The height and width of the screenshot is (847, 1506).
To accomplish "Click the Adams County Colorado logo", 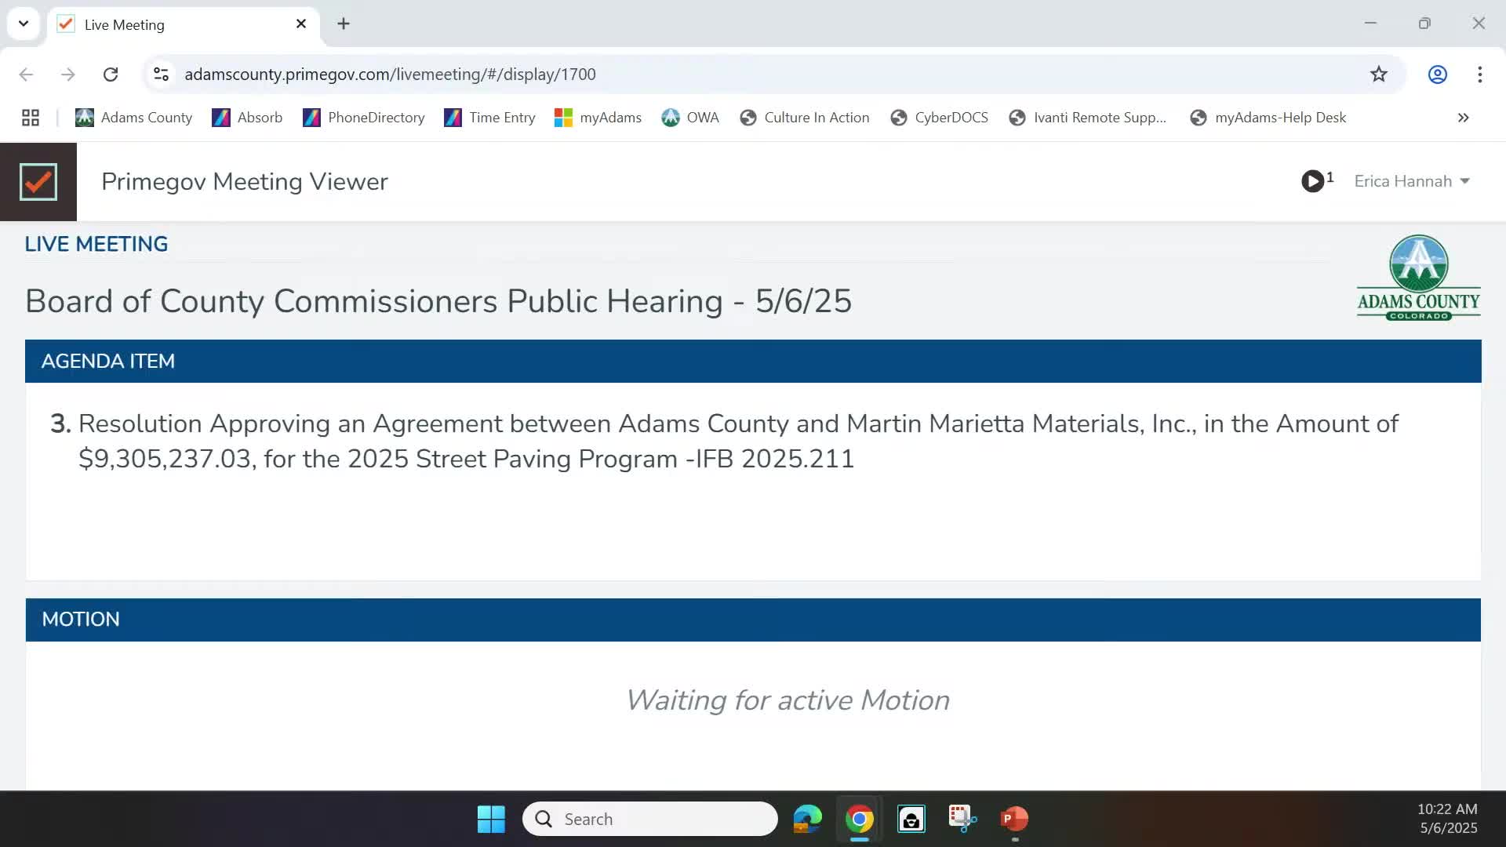I will [x=1418, y=278].
